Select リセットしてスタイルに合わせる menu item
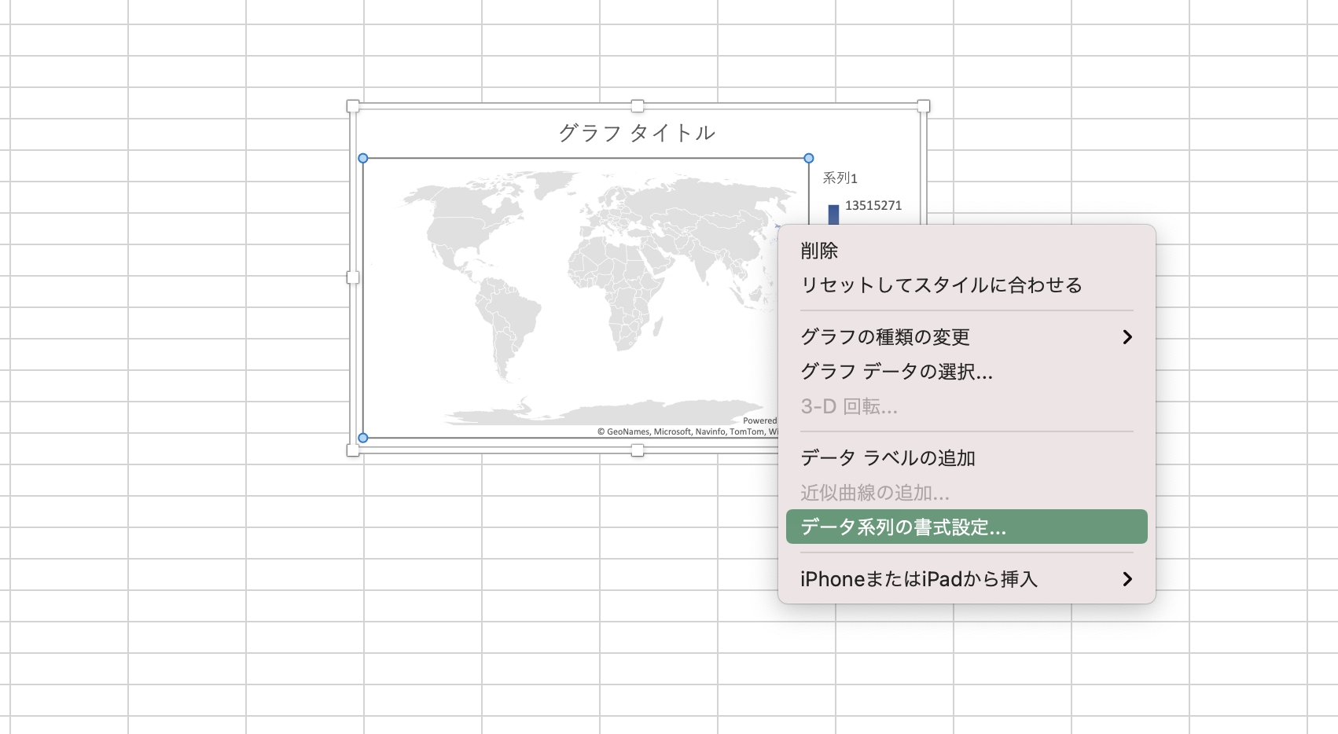 (941, 285)
